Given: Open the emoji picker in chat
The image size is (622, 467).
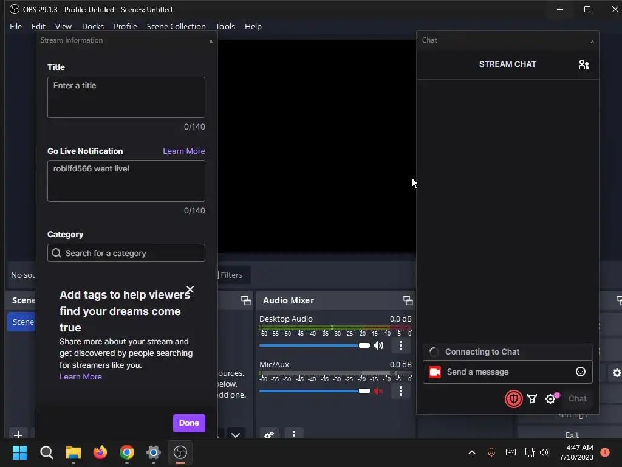Looking at the screenshot, I should click(580, 372).
